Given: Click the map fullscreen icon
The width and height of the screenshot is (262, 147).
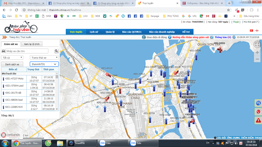Looking at the screenshot, I should pos(257,44).
